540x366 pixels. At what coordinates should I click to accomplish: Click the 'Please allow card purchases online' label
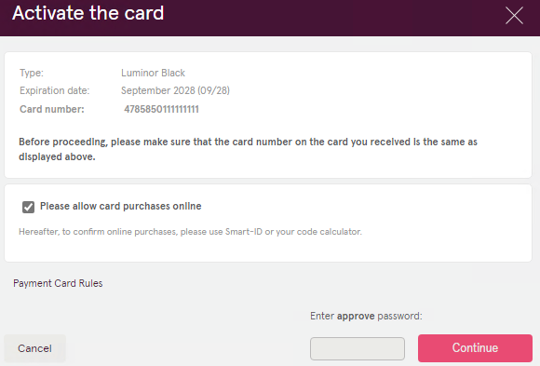click(x=120, y=206)
